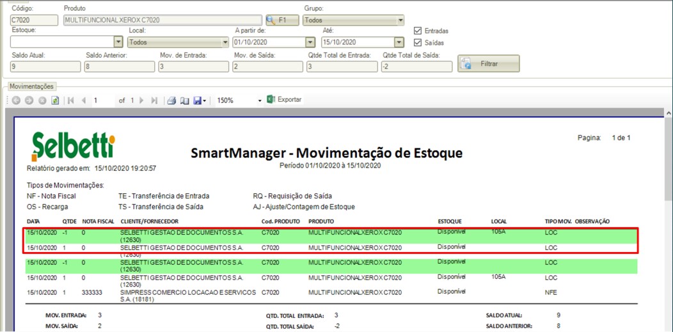The width and height of the screenshot is (673, 332).
Task: Toggle the Entradas checkbox
Action: (x=417, y=31)
